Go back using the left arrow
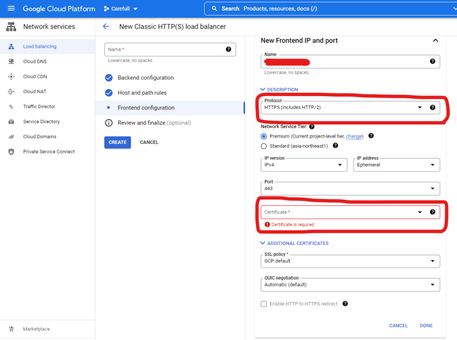Screen dimensions: 457x340 (x=106, y=27)
